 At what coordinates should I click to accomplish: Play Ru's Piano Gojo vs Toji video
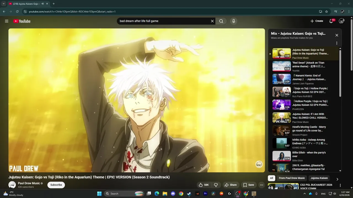303,92
